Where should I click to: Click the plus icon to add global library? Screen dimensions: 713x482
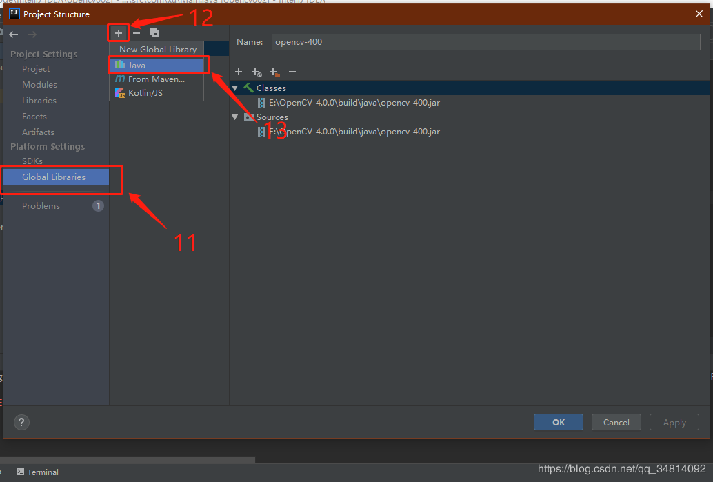(118, 32)
